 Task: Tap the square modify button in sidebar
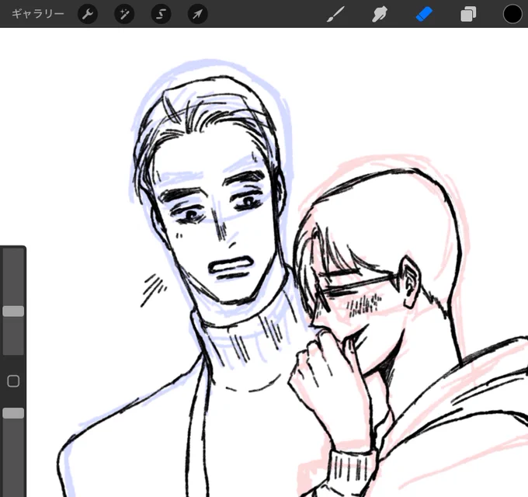coord(13,381)
